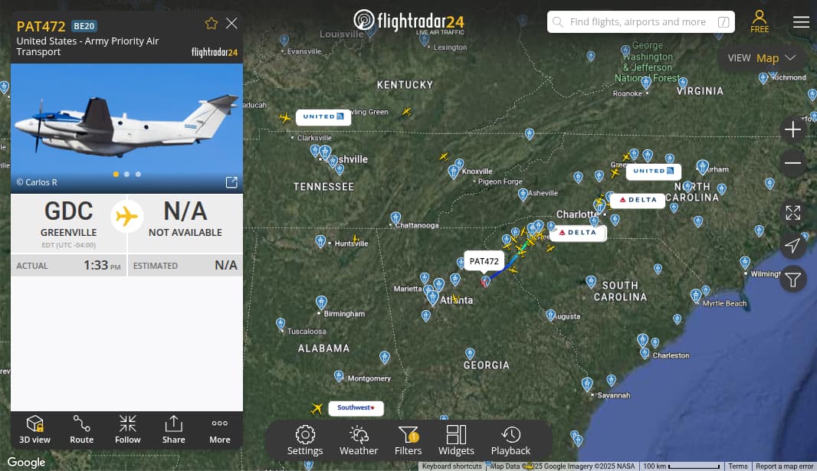The width and height of the screenshot is (817, 471).
Task: Show the Route for this flight
Action: click(82, 430)
